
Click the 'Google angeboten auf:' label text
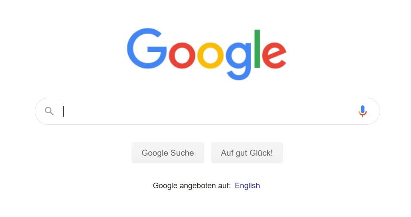pos(192,186)
